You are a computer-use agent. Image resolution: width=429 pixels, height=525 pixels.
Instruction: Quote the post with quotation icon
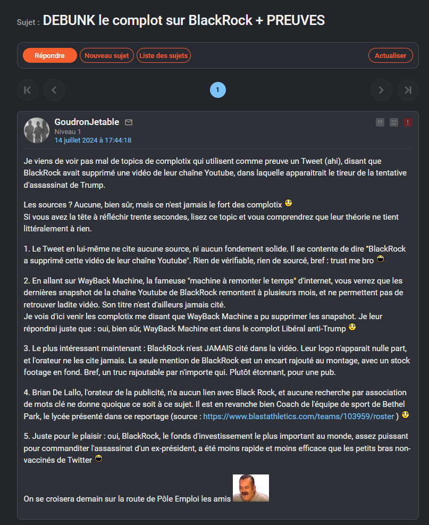coord(380,122)
